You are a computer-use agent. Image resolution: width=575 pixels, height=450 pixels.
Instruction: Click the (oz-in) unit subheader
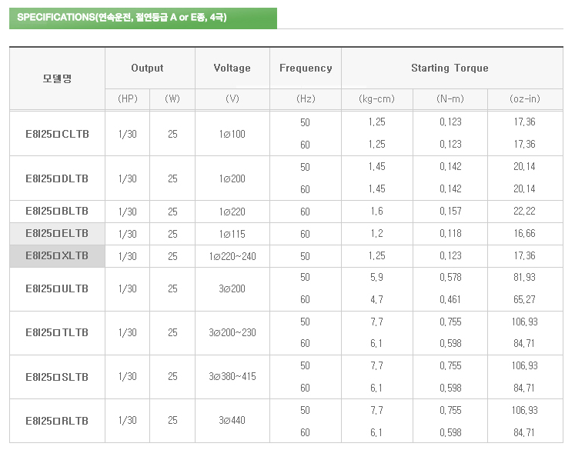(x=525, y=99)
